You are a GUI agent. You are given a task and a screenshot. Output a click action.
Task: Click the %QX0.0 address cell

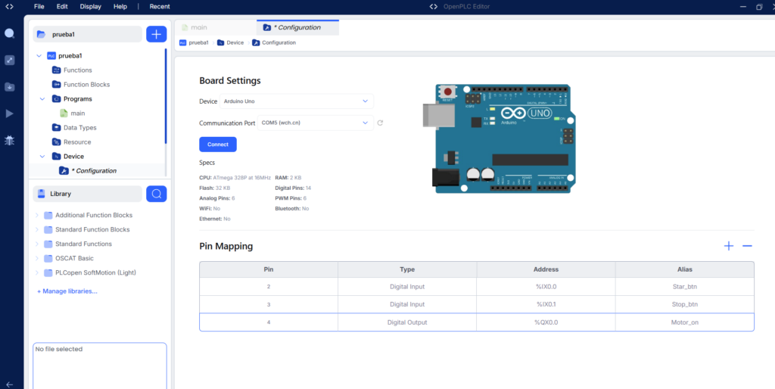click(x=546, y=322)
